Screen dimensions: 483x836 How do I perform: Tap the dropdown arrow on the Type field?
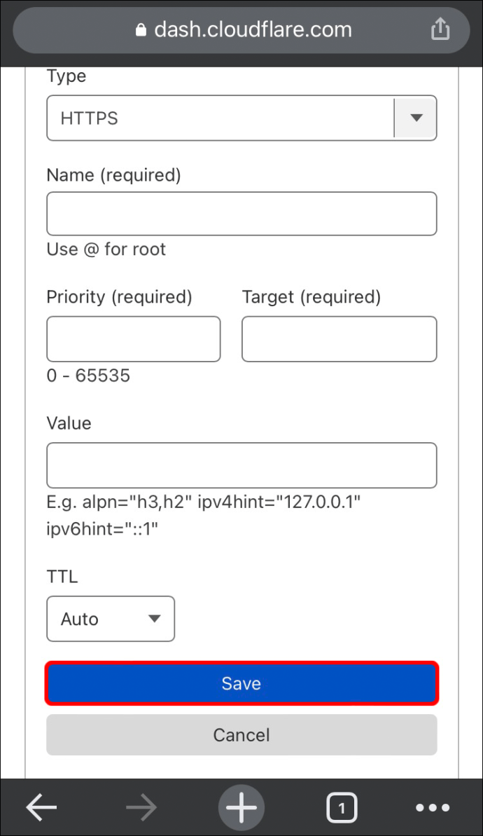[x=416, y=118]
